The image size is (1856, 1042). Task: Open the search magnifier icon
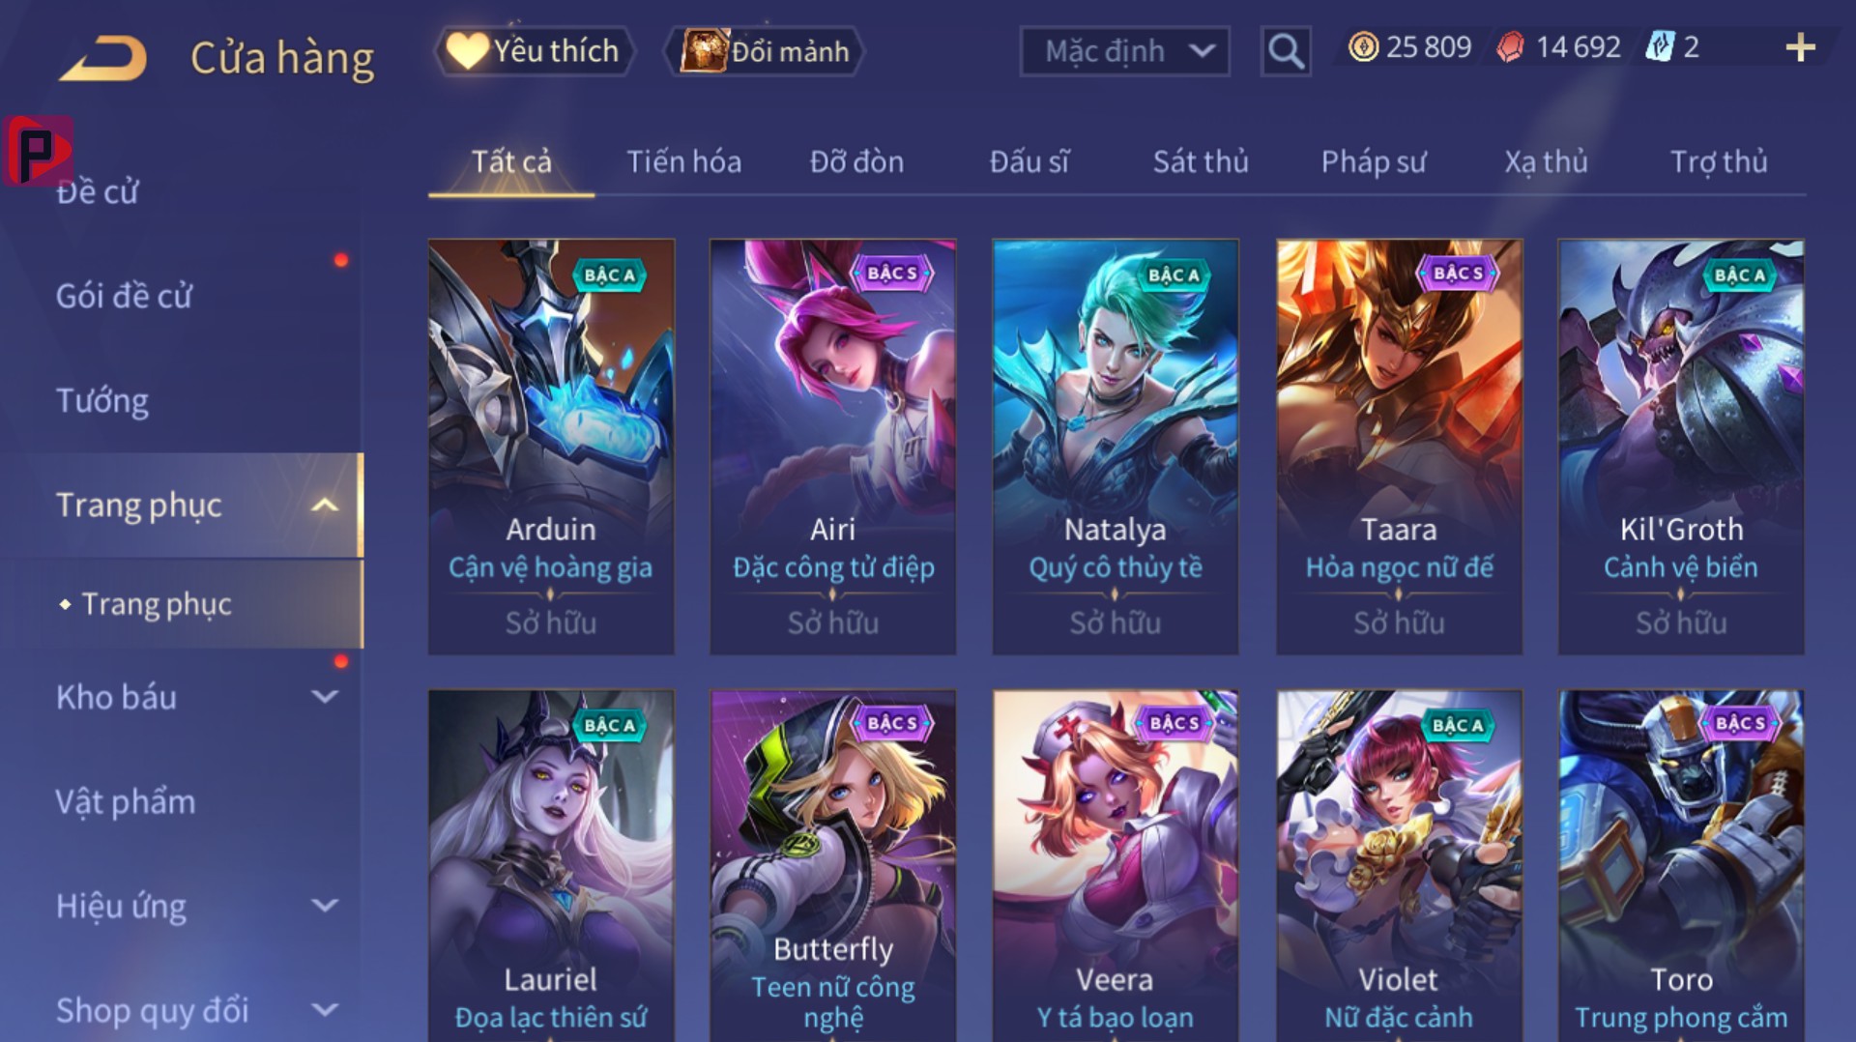(1286, 50)
